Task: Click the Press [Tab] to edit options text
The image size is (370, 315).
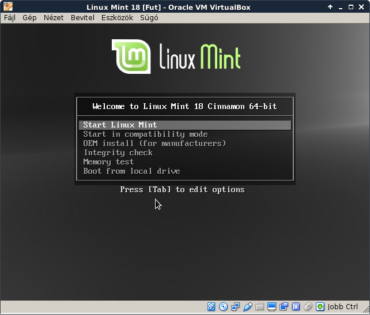Action: coord(182,190)
